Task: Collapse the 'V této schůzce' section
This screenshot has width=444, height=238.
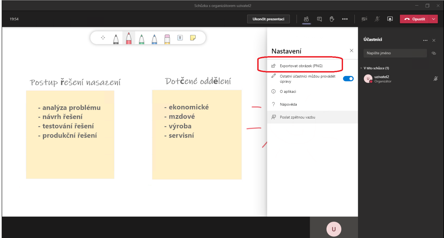Action: pos(361,68)
